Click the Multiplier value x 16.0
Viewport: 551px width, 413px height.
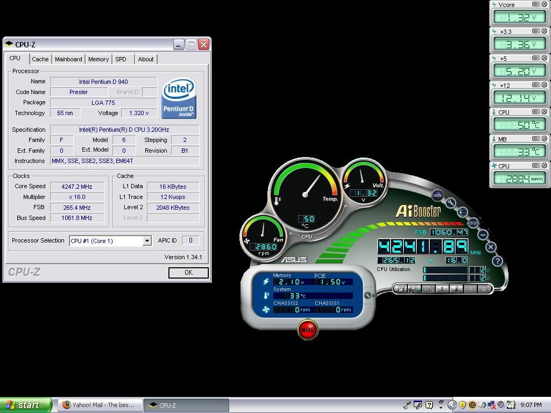click(x=77, y=197)
